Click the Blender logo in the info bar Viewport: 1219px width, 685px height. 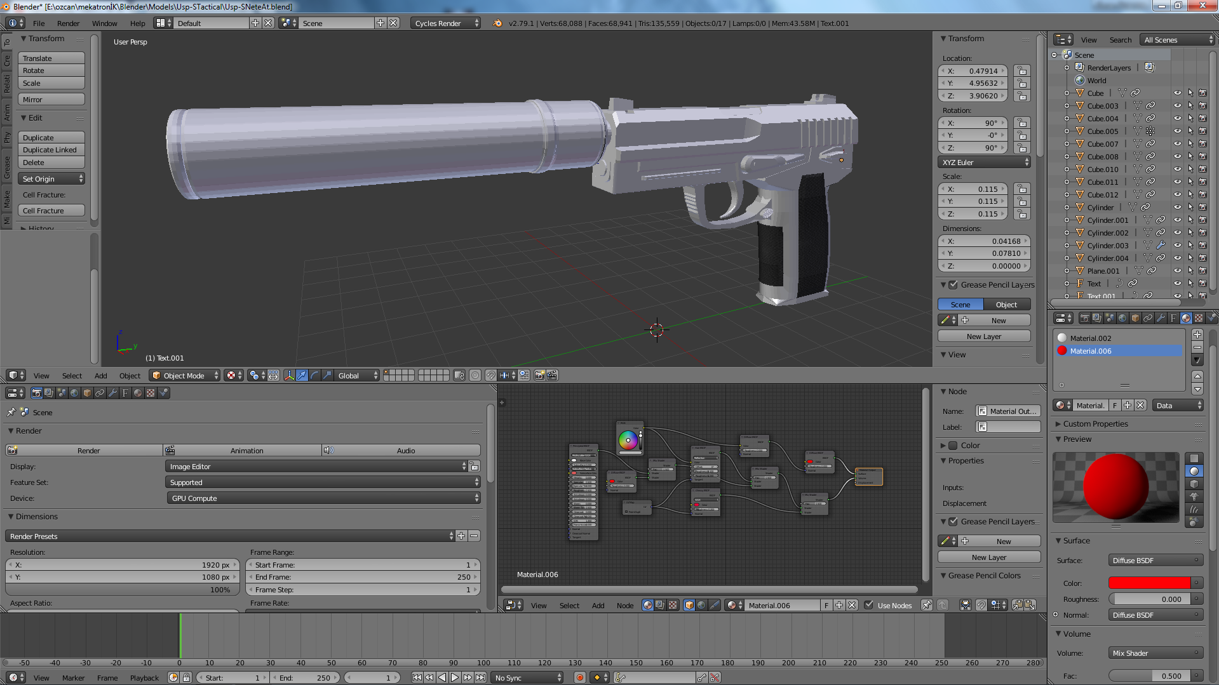click(x=497, y=23)
